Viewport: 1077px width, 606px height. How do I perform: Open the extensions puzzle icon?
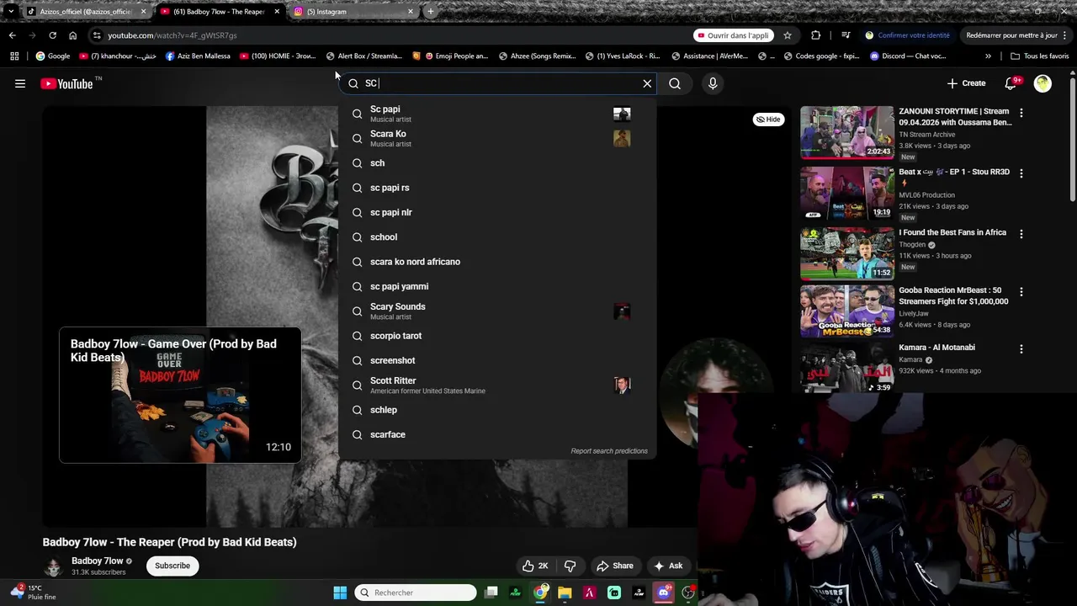coord(815,35)
